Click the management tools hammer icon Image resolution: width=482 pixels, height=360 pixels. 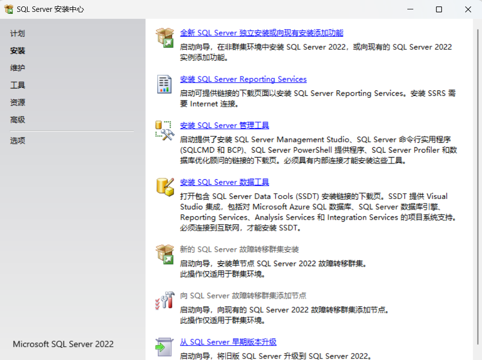(165, 130)
